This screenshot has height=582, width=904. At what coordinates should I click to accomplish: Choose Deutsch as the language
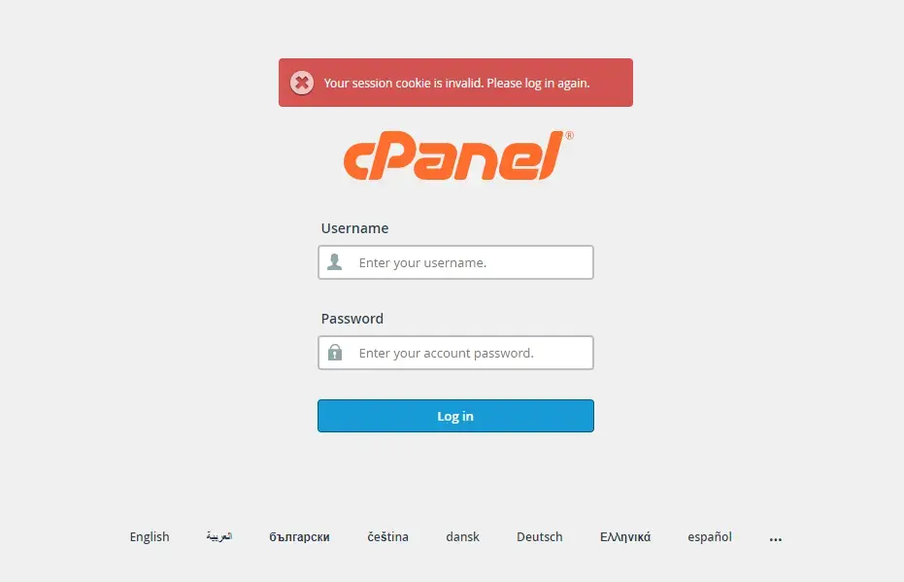coord(540,537)
